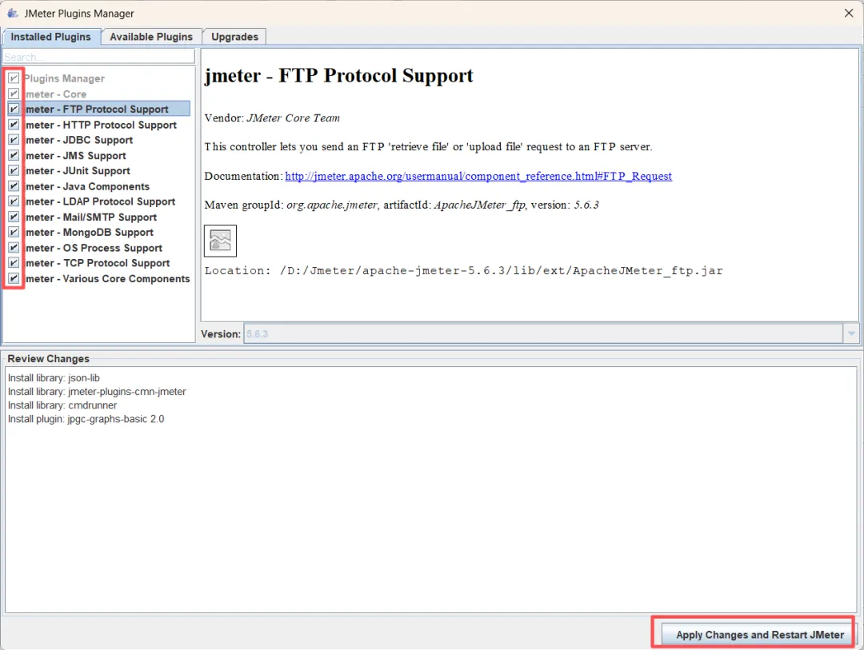This screenshot has width=864, height=650.
Task: Uncheck the FTP Protocol Support checkbox
Action: click(14, 109)
